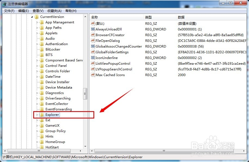Viewport: 249px width, 162px height.
Task: Expand the Explorer key
Action: click(37, 115)
